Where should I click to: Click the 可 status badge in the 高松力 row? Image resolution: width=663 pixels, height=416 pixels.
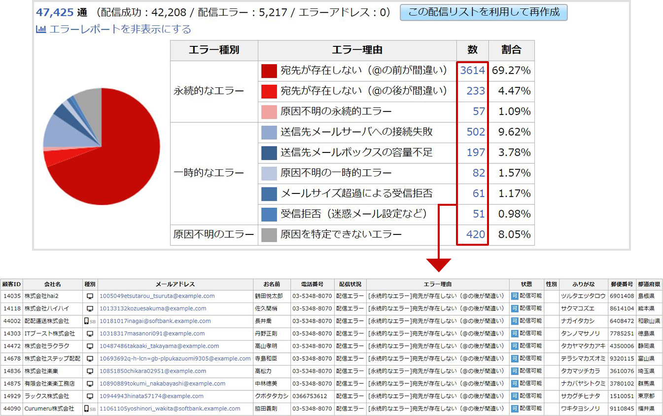click(514, 371)
